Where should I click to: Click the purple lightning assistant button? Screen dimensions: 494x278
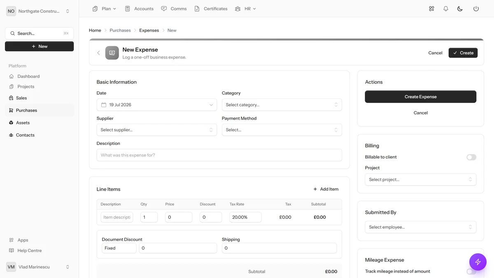(478, 262)
